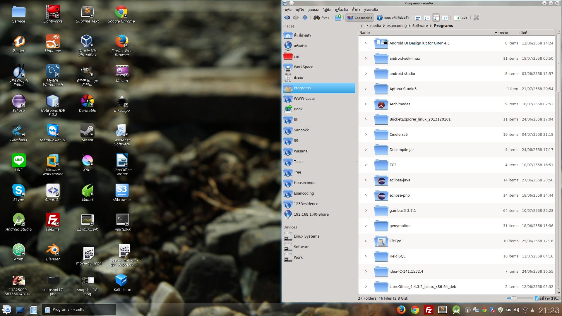Switch to icons view mode
The width and height of the screenshot is (562, 316).
(418, 18)
